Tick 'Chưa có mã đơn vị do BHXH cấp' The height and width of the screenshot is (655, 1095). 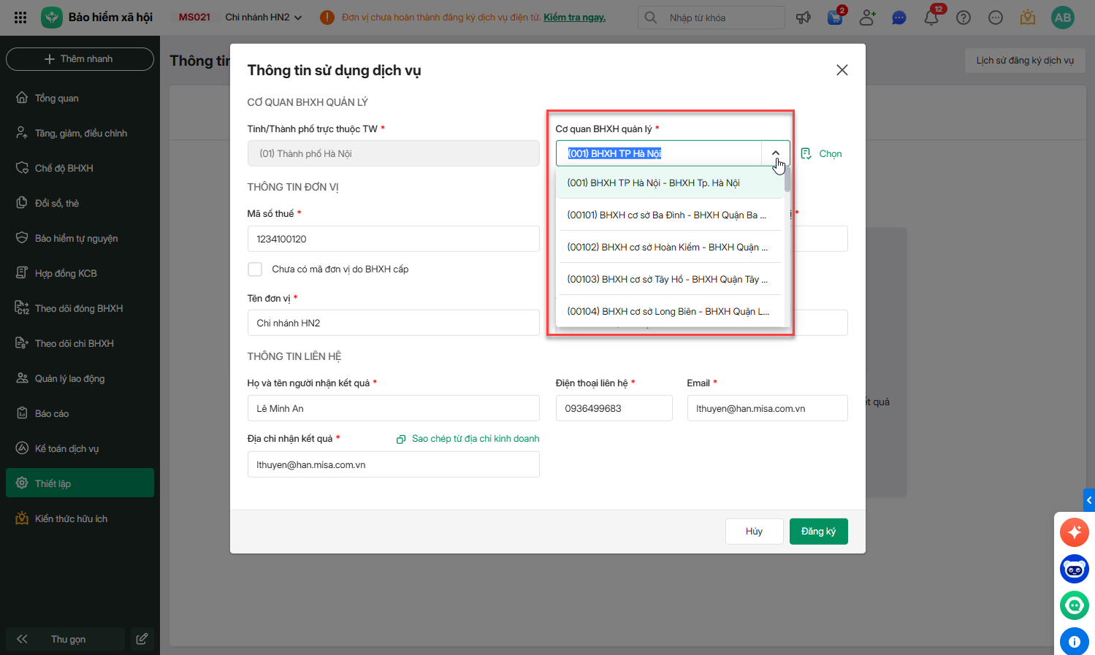coord(255,269)
